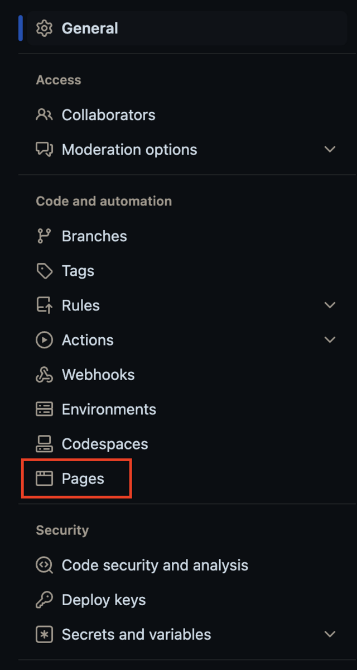Open the General settings entry
This screenshot has height=670, width=357.
click(x=90, y=28)
